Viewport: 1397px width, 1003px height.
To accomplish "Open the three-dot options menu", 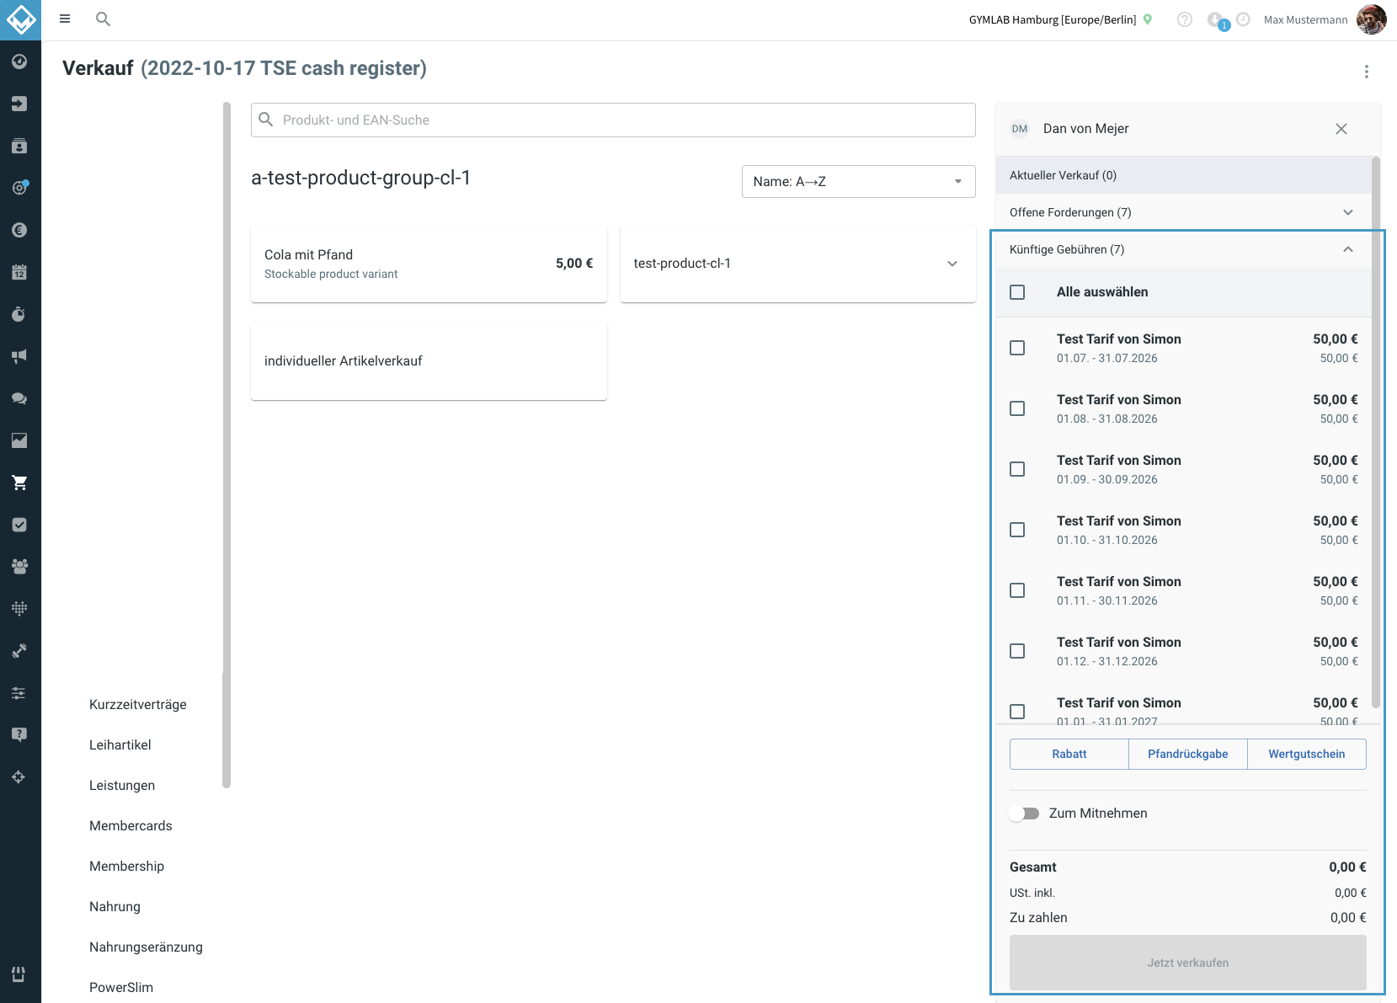I will coord(1366,72).
